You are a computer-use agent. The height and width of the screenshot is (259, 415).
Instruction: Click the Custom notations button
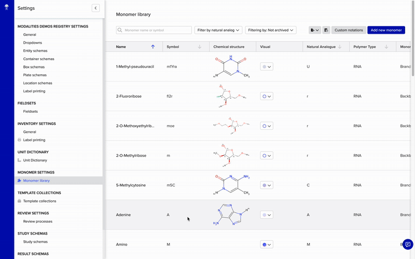coord(348,30)
